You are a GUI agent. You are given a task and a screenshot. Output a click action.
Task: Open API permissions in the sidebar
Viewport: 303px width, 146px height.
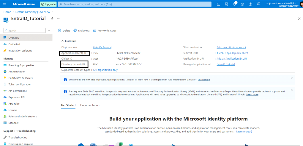(17, 91)
